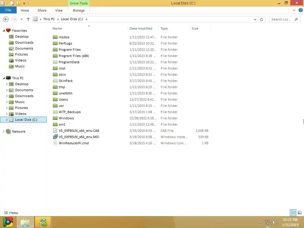Open the Manage drive tools tab
The image size is (304, 228).
coord(79,10)
